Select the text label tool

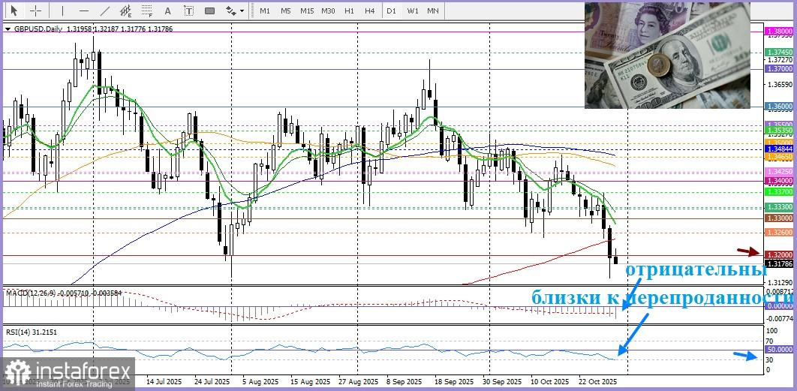pyautogui.click(x=188, y=11)
